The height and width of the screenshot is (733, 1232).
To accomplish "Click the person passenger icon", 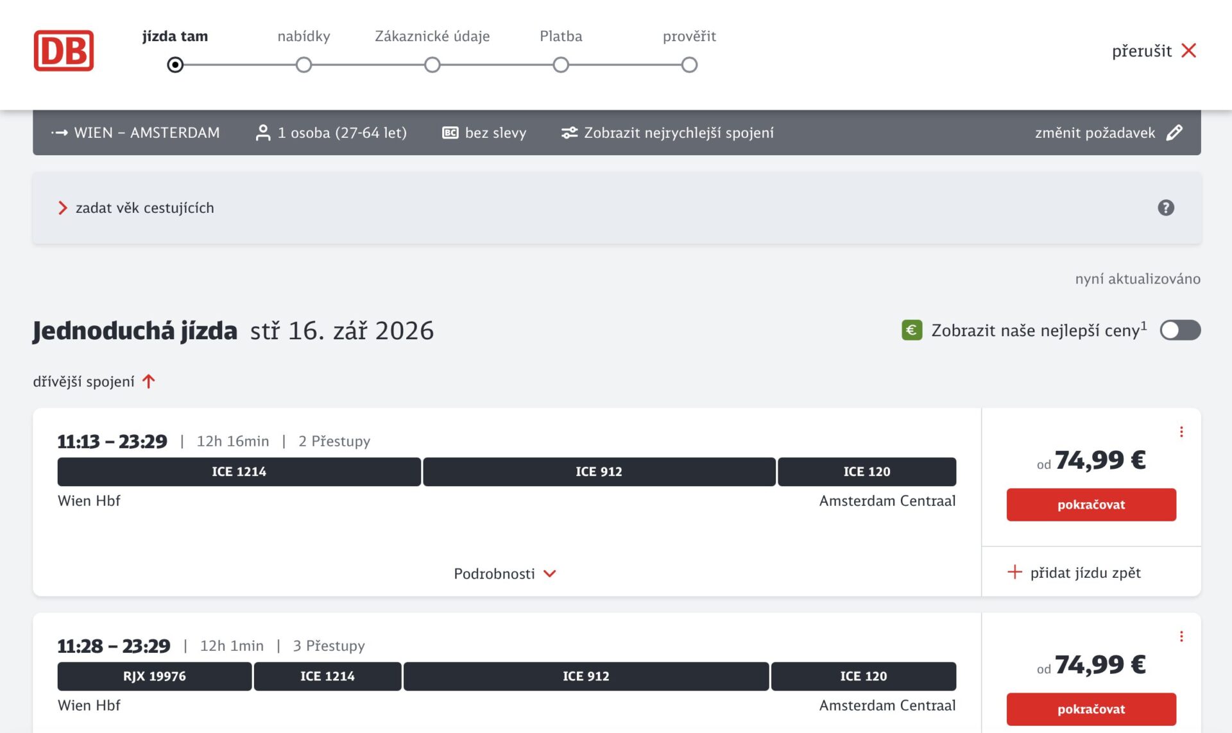I will click(x=262, y=133).
